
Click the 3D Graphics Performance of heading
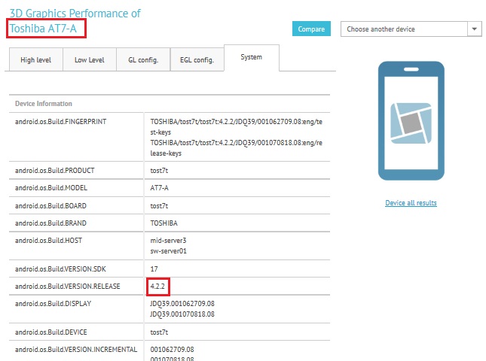point(75,14)
